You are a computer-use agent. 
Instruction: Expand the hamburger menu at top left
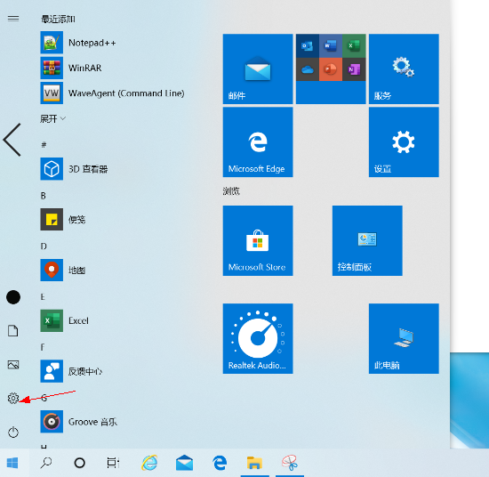click(13, 19)
